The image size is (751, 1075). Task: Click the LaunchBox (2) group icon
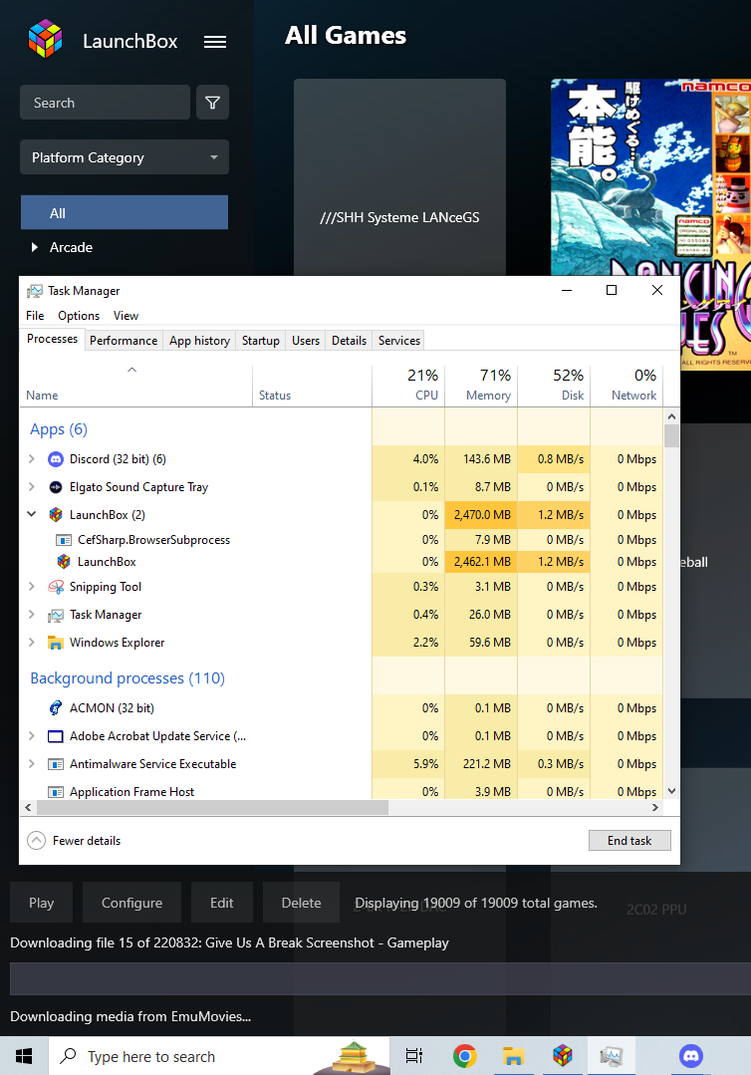56,515
